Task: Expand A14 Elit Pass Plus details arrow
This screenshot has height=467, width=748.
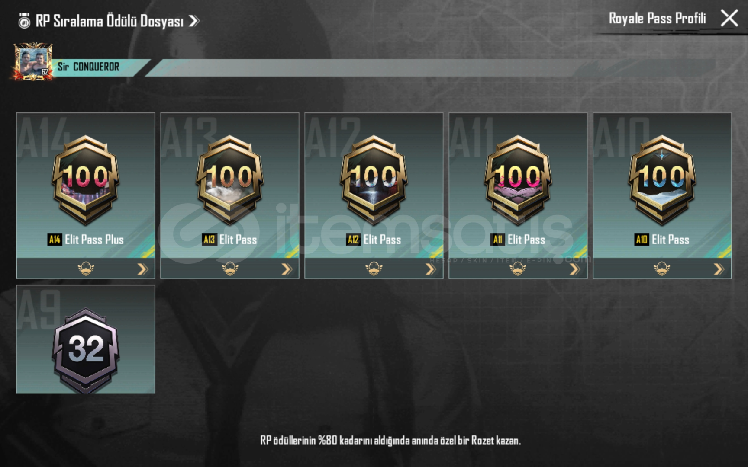Action: point(142,269)
